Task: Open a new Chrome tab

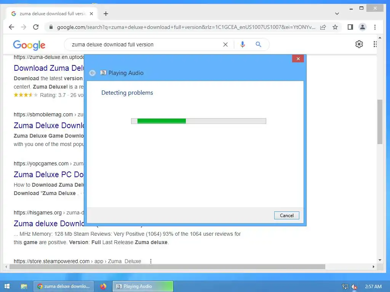Action: click(x=106, y=14)
